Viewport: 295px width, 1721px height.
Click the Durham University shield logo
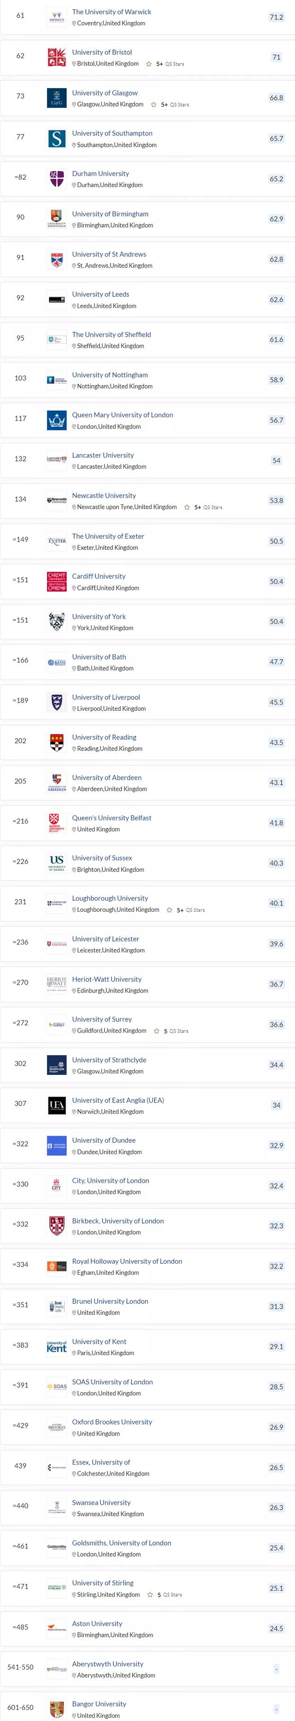(x=57, y=178)
